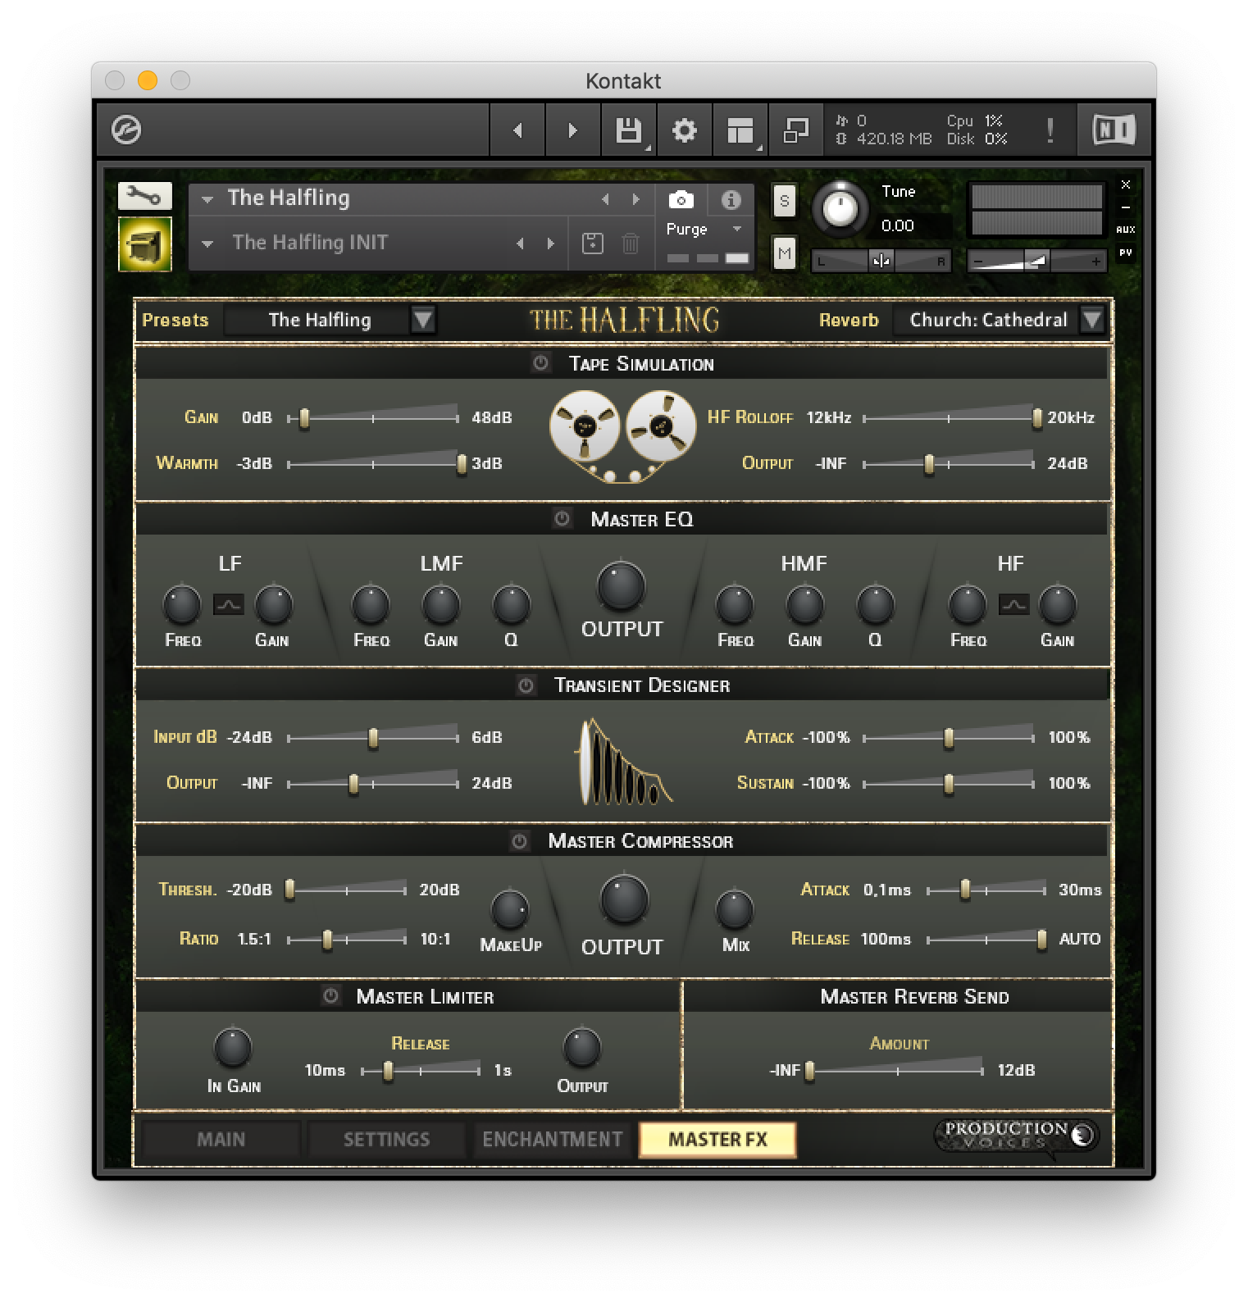This screenshot has height=1302, width=1248.
Task: Click the Master EQ OUTPUT knob
Action: pos(621,586)
